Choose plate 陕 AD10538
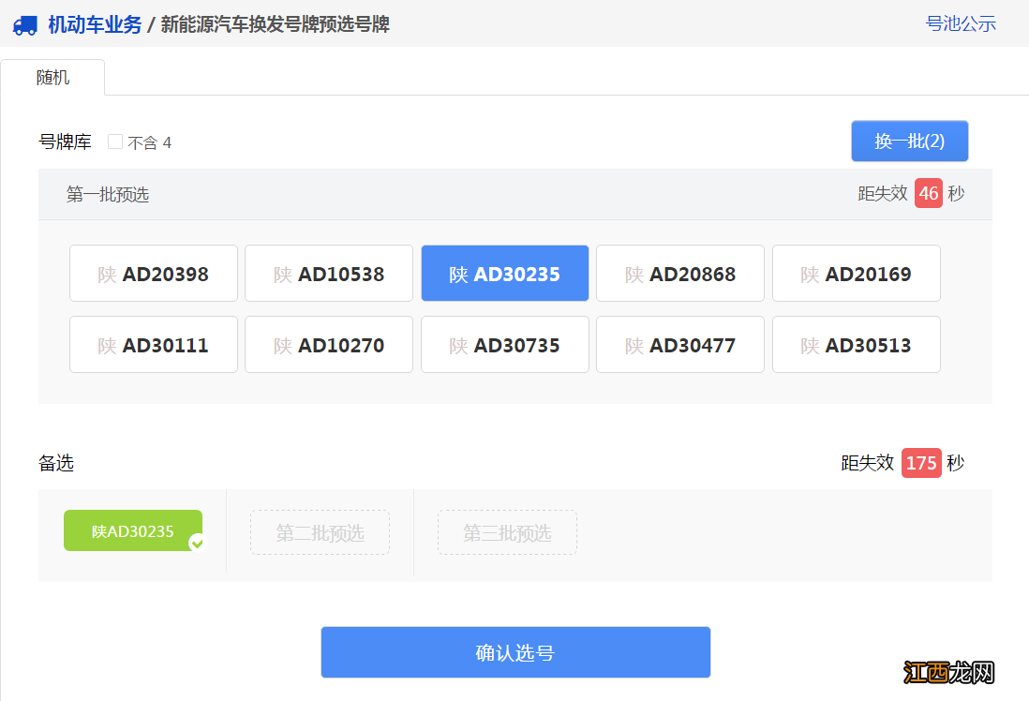Screen dimensions: 1029x701 coord(329,274)
